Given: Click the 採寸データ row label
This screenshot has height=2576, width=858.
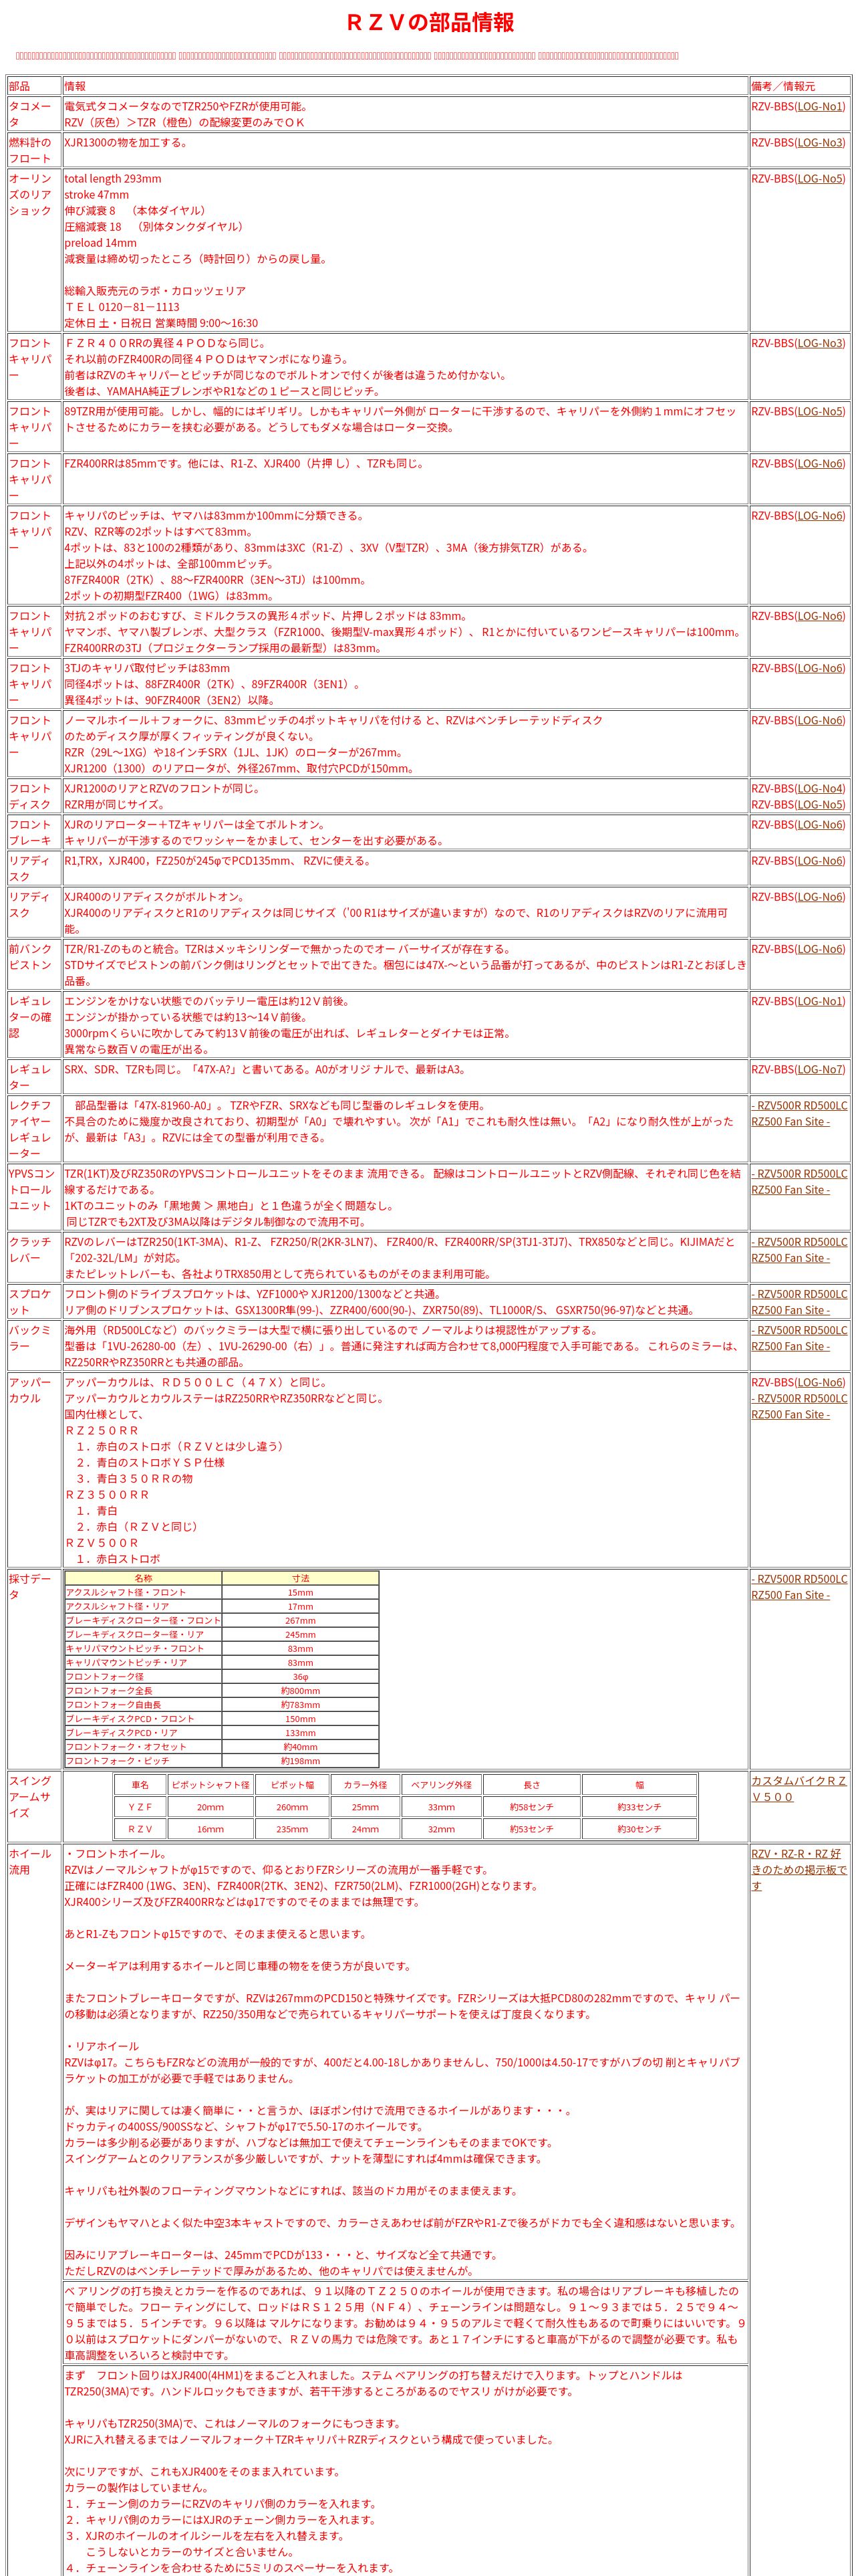Looking at the screenshot, I should click(x=34, y=1587).
